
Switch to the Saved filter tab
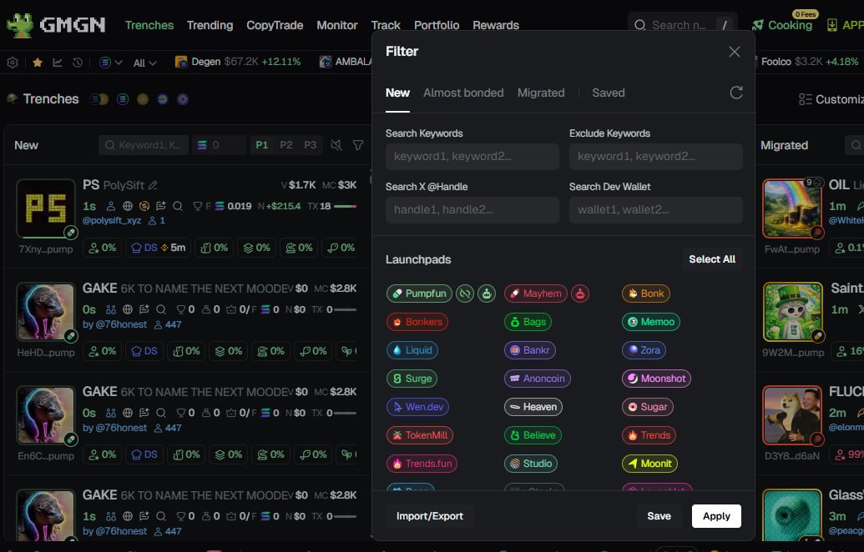click(609, 93)
